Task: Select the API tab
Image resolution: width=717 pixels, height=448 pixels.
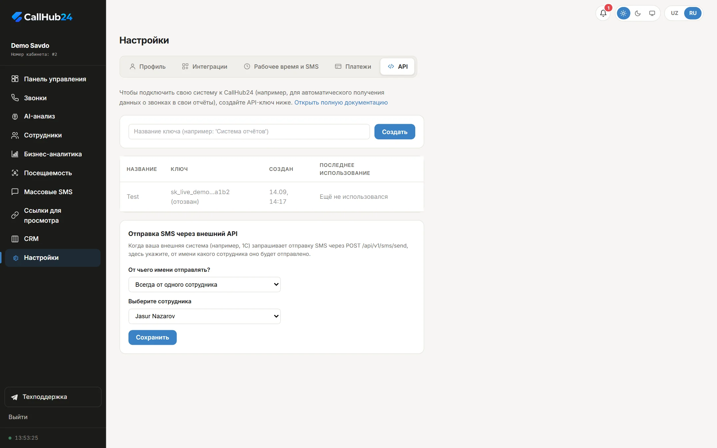Action: [397, 67]
